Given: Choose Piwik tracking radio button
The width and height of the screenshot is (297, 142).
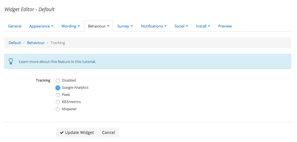Looking at the screenshot, I should (x=58, y=95).
